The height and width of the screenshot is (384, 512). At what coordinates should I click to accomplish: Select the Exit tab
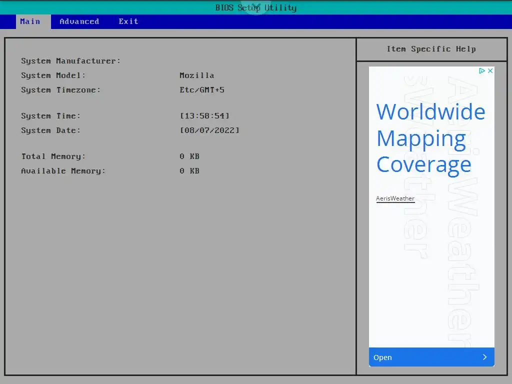[x=128, y=21]
